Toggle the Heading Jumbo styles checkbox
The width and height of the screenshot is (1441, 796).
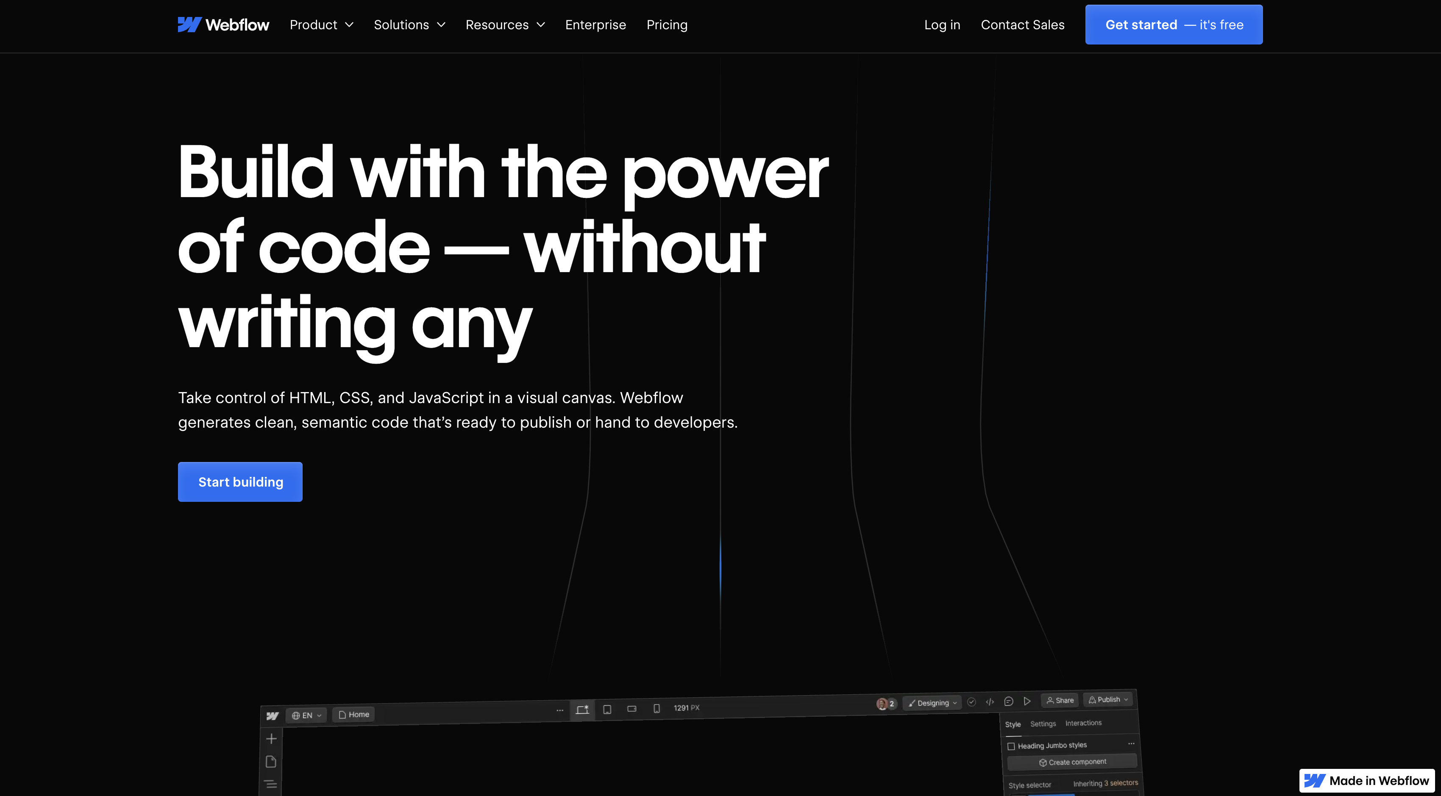coord(1011,746)
